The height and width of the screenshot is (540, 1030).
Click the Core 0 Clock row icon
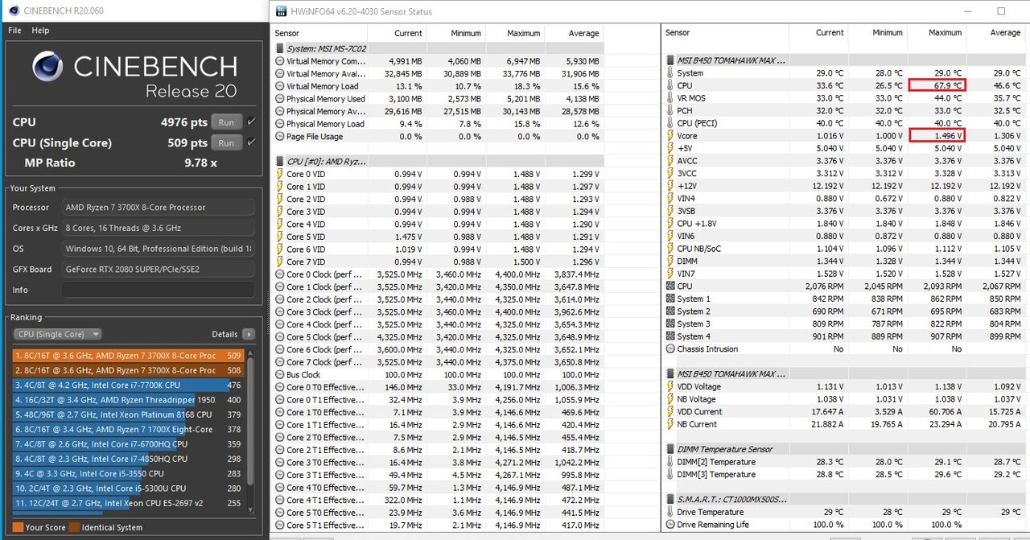pyautogui.click(x=279, y=274)
